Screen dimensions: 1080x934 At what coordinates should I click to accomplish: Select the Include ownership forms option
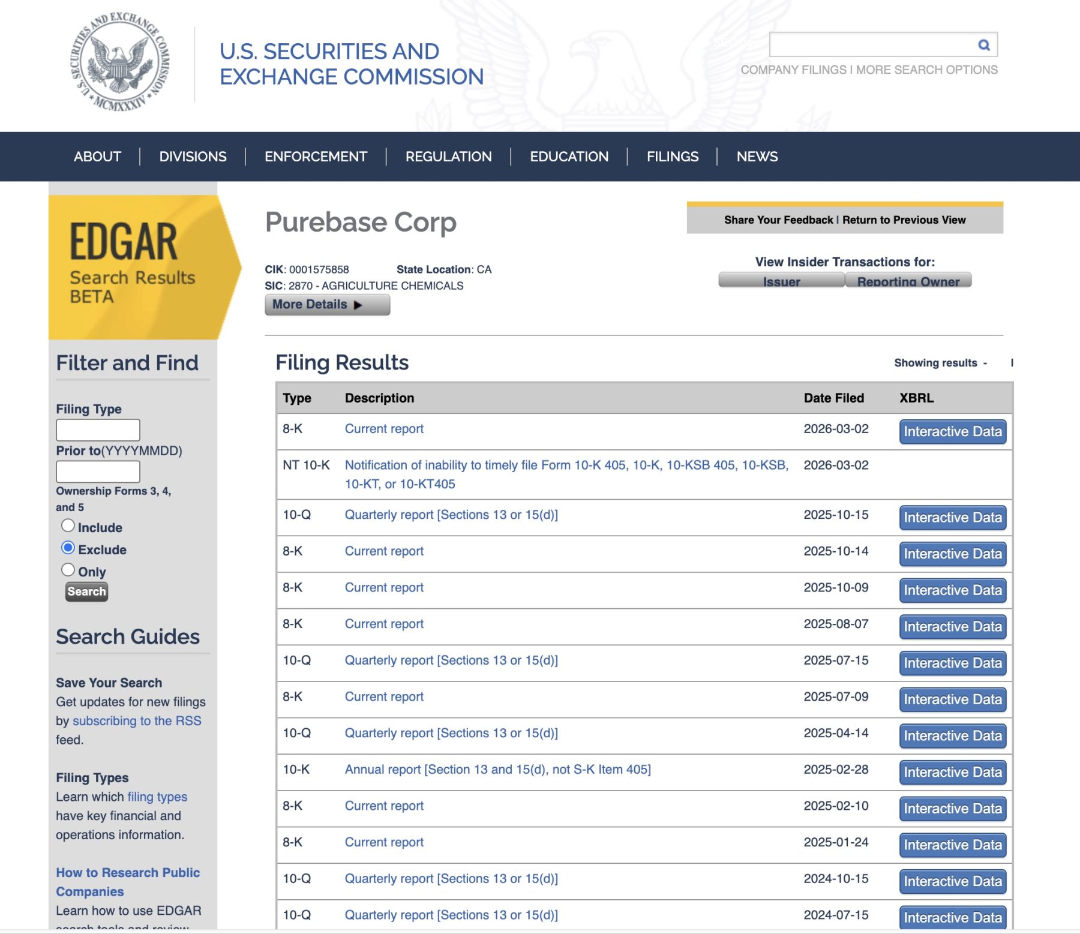pyautogui.click(x=68, y=526)
